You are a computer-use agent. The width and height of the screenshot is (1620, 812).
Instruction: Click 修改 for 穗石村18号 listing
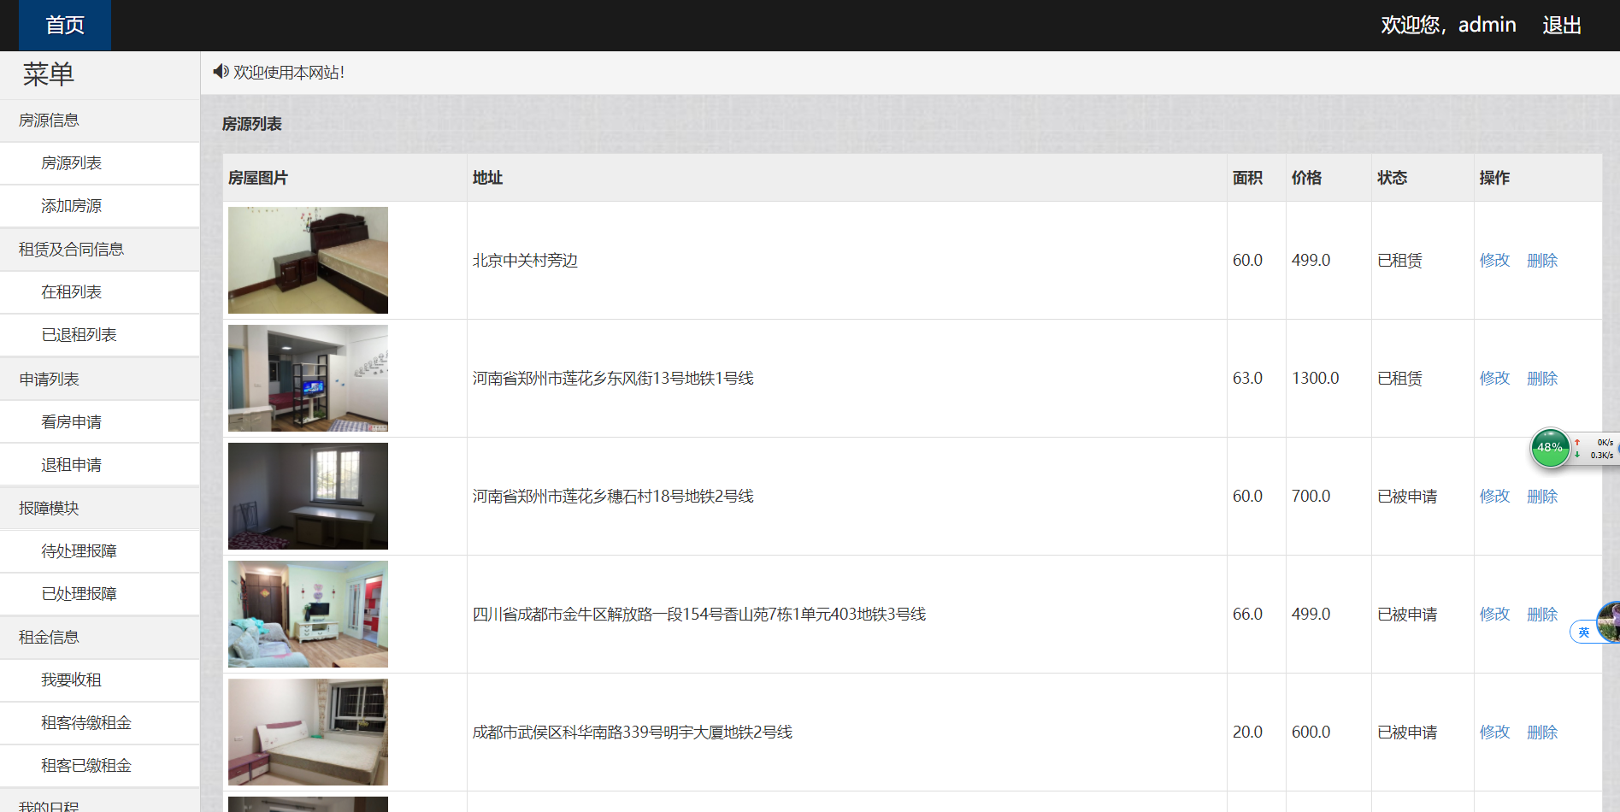click(x=1494, y=497)
